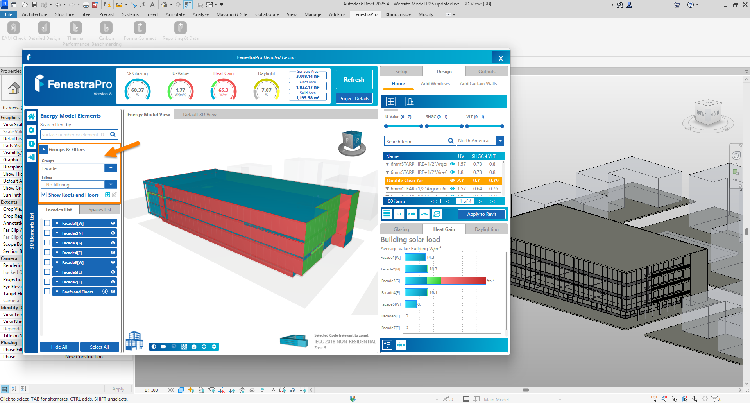Viewport: 750px width, 403px height.
Task: Switch to the Setup tab
Action: tap(401, 72)
